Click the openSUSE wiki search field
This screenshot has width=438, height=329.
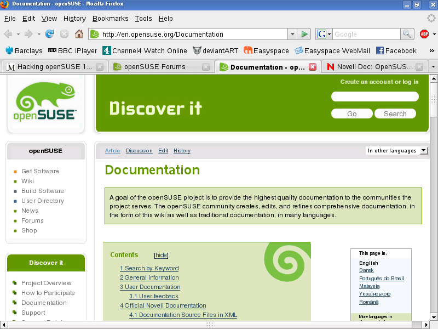(x=375, y=97)
